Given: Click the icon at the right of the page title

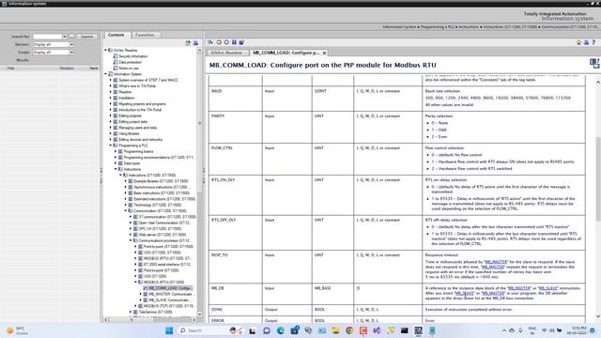Looking at the screenshot, I should (594, 64).
